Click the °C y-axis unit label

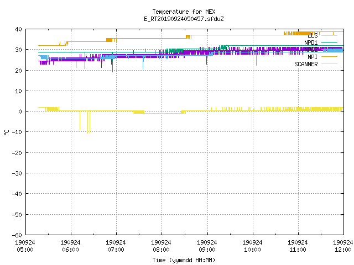[6, 132]
